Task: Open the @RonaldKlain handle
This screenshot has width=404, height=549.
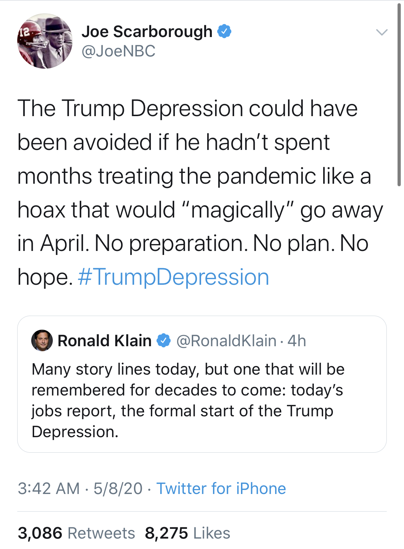Action: coord(226,341)
